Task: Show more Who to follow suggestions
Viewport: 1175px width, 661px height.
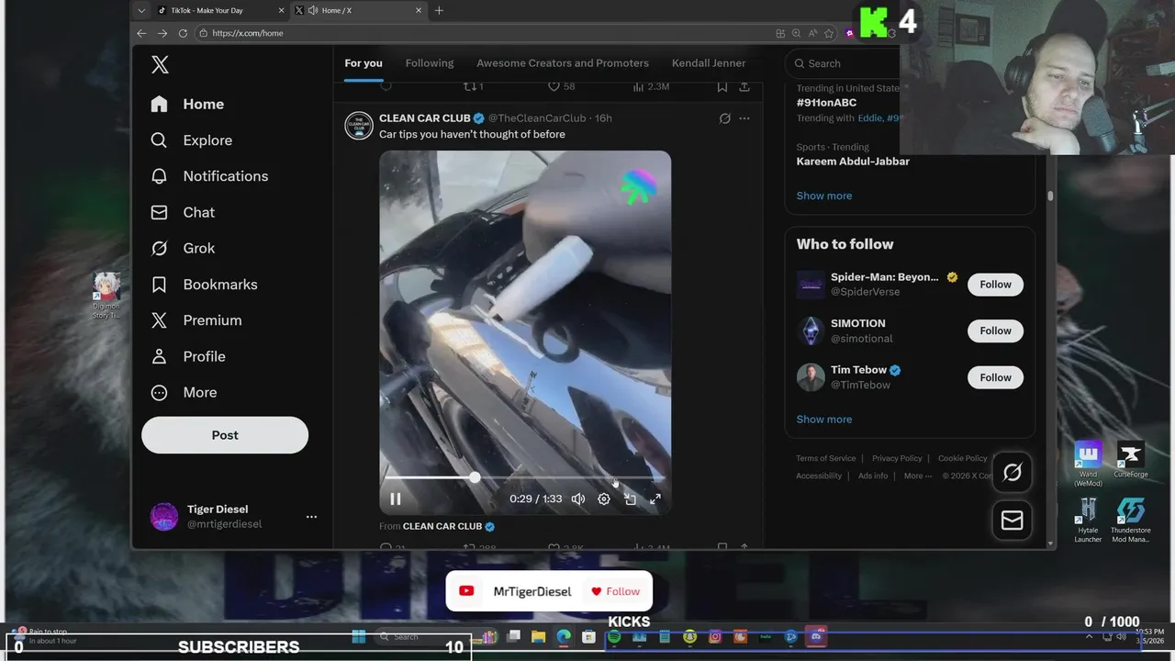Action: (x=824, y=420)
